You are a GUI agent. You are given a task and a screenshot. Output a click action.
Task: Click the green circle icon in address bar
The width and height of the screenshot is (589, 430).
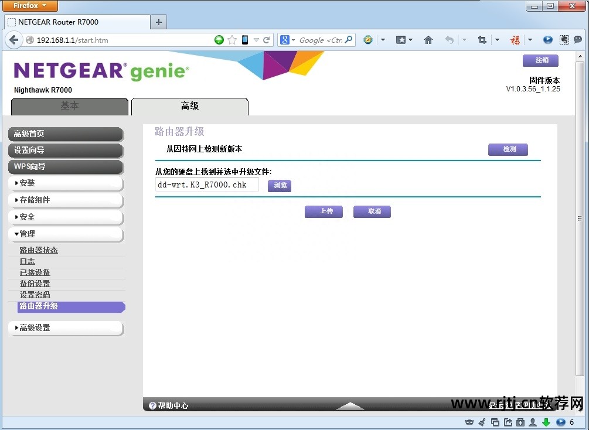click(x=219, y=40)
